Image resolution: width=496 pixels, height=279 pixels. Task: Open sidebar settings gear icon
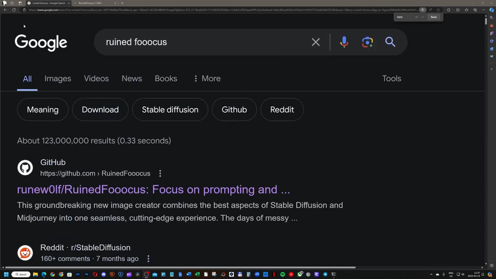492,265
